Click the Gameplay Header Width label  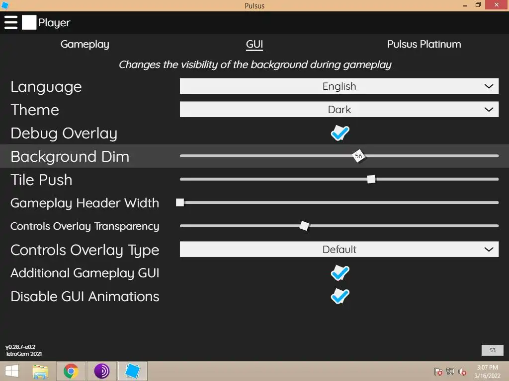(x=85, y=203)
